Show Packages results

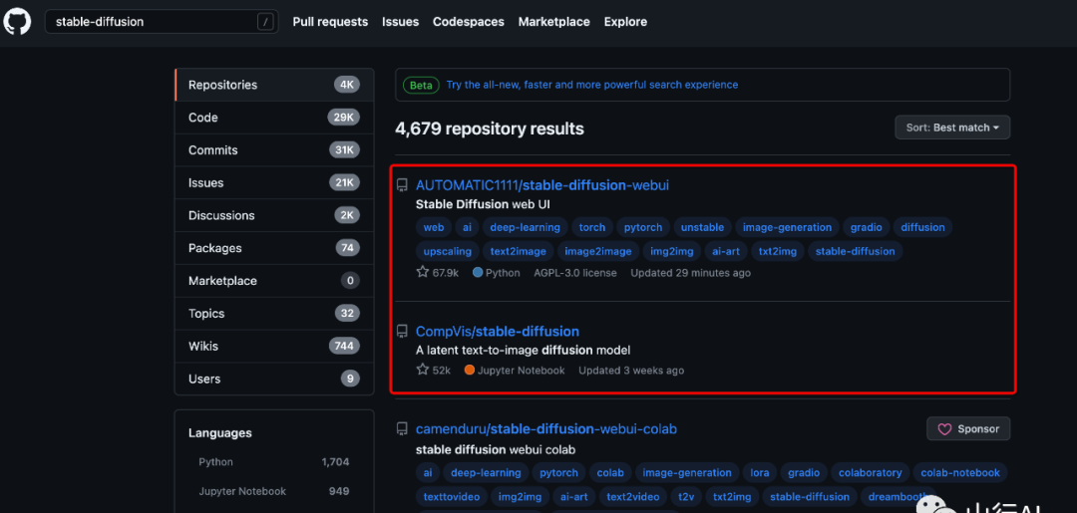click(x=274, y=248)
